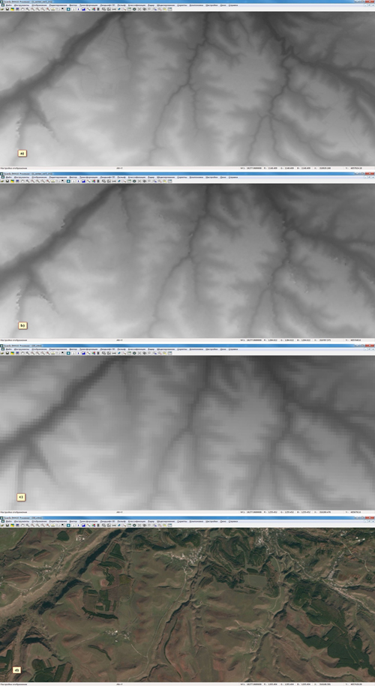
Task: Click the open folder icon in window b)
Action: tap(2, 181)
